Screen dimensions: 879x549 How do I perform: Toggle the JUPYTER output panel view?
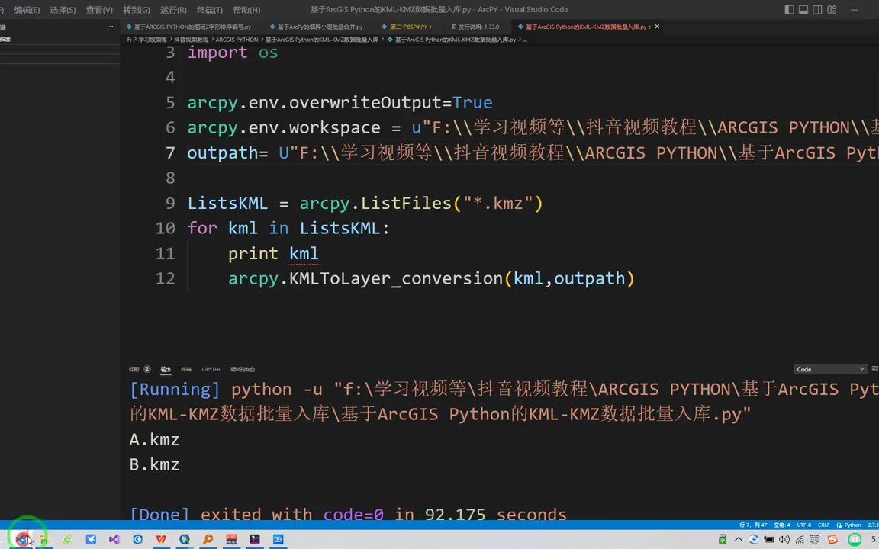click(x=211, y=369)
